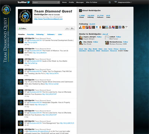The height and width of the screenshot is (134, 149).
Task: Open the compose new tweet icon
Action: click(110, 2)
